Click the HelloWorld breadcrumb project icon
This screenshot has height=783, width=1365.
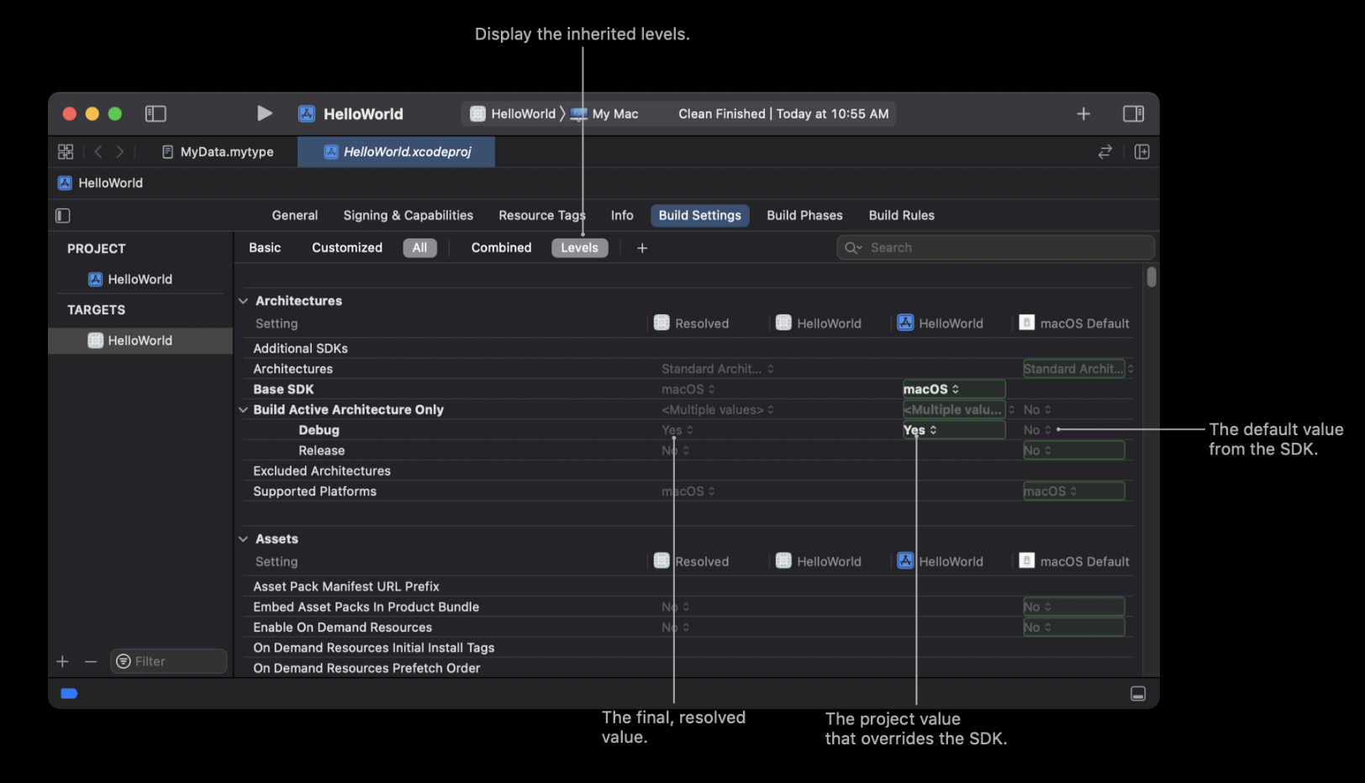tap(65, 182)
